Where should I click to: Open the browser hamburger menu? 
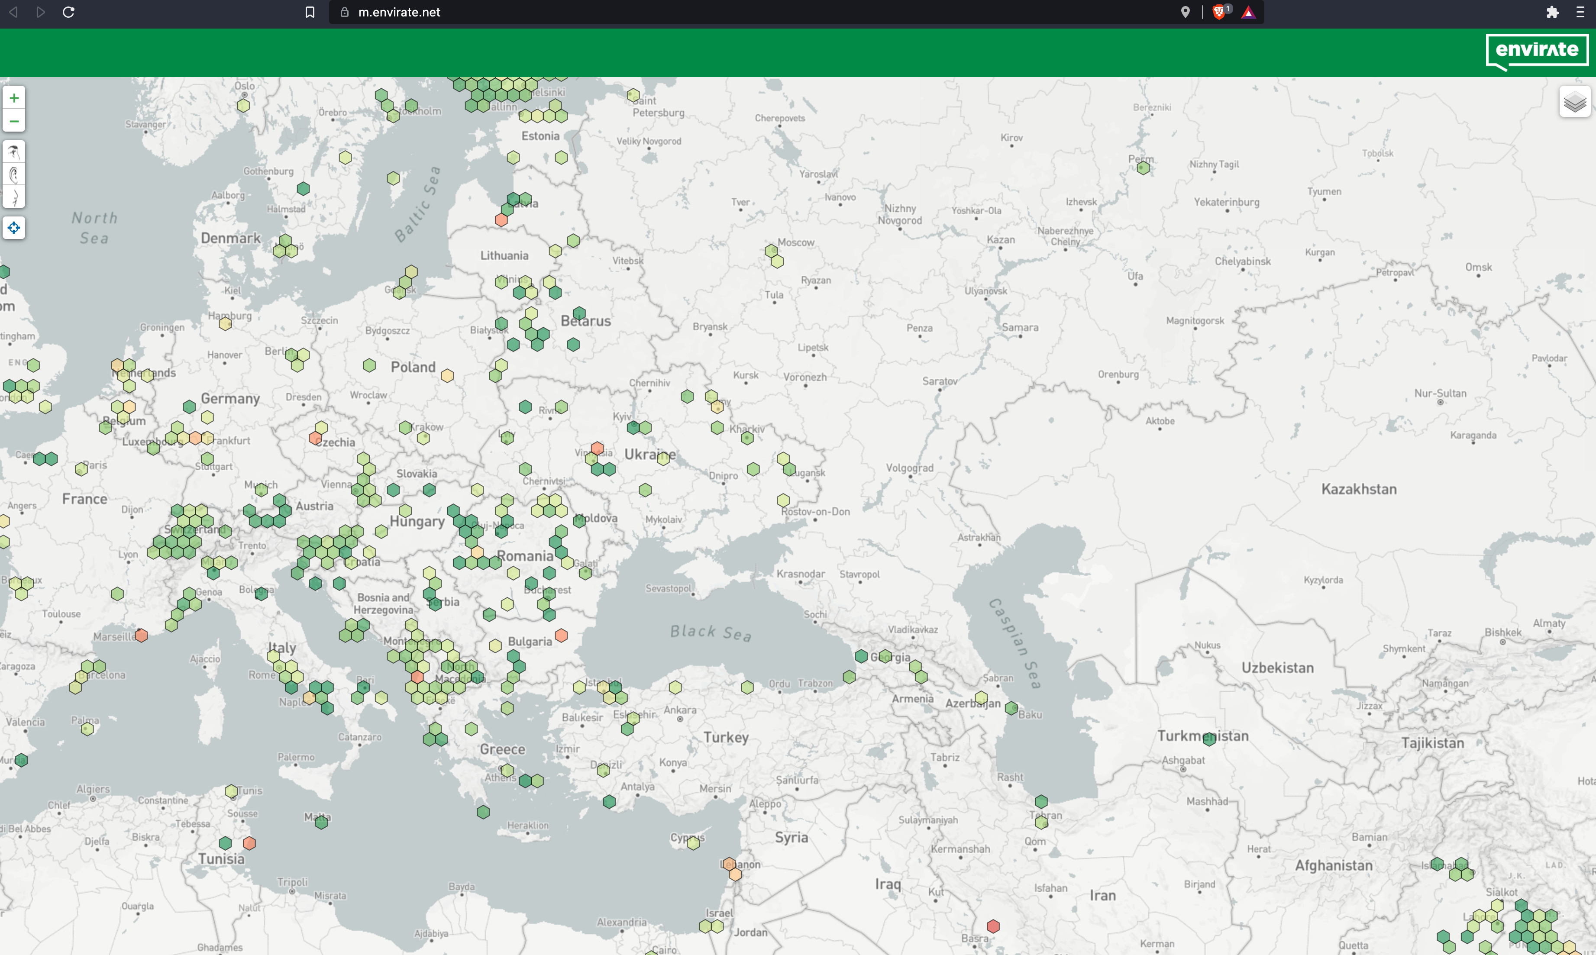[x=1580, y=12]
